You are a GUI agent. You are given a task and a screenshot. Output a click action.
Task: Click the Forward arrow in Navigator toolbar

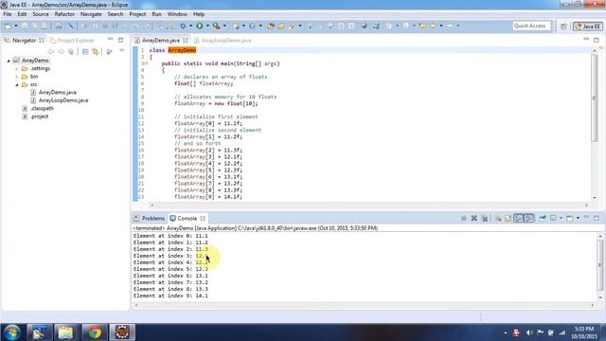pos(61,51)
